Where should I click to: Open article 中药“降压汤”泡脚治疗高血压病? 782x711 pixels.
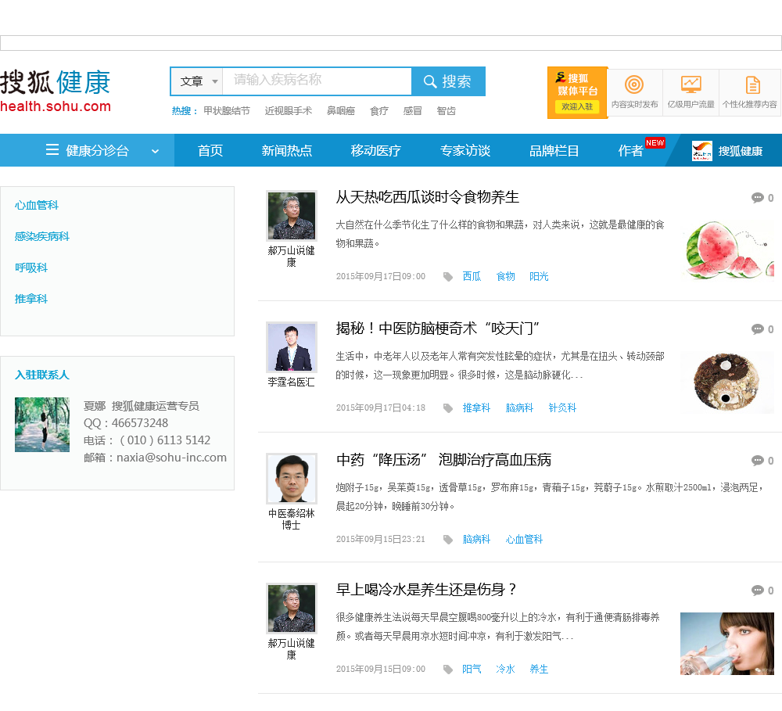[x=444, y=460]
